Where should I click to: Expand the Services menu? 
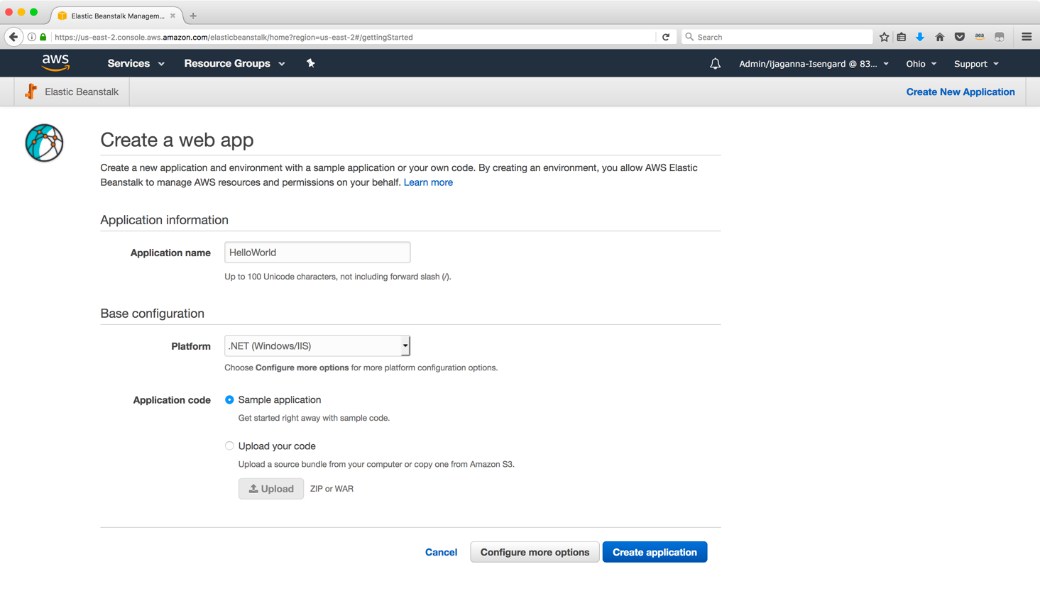pyautogui.click(x=136, y=64)
